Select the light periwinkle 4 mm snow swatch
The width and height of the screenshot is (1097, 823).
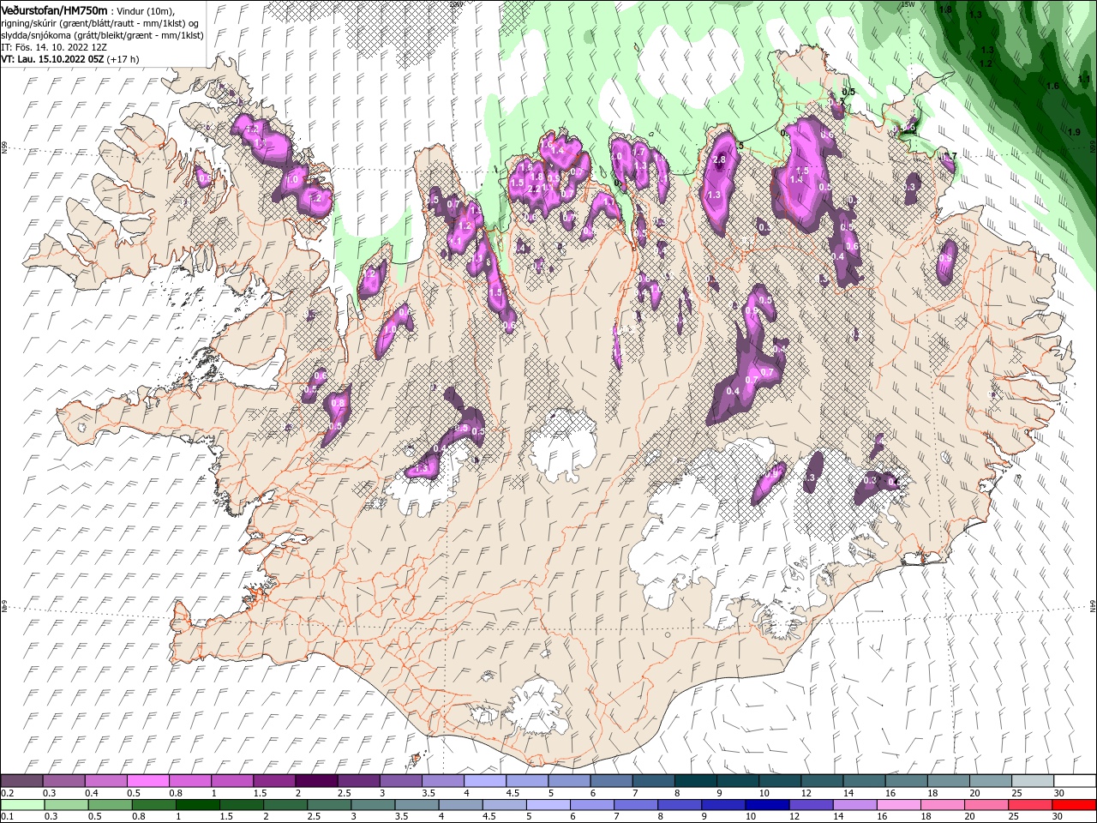click(x=483, y=781)
